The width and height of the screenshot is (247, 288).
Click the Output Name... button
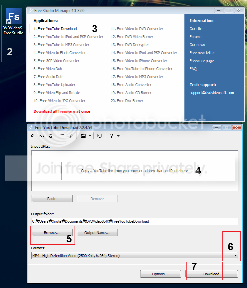[97, 233]
